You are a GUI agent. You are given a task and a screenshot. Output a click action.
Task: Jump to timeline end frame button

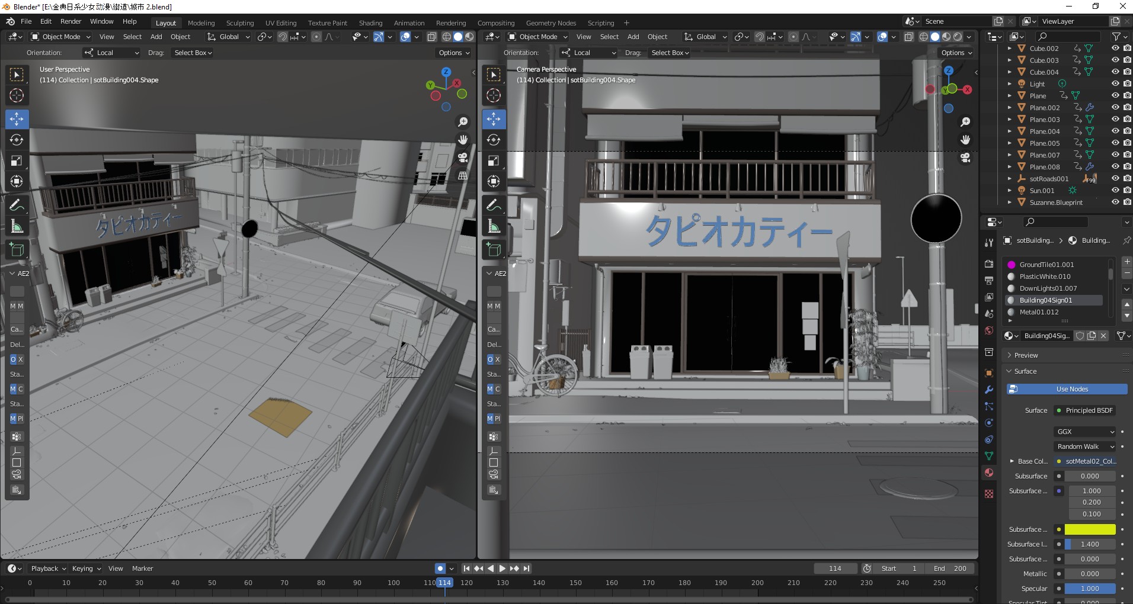click(x=526, y=568)
